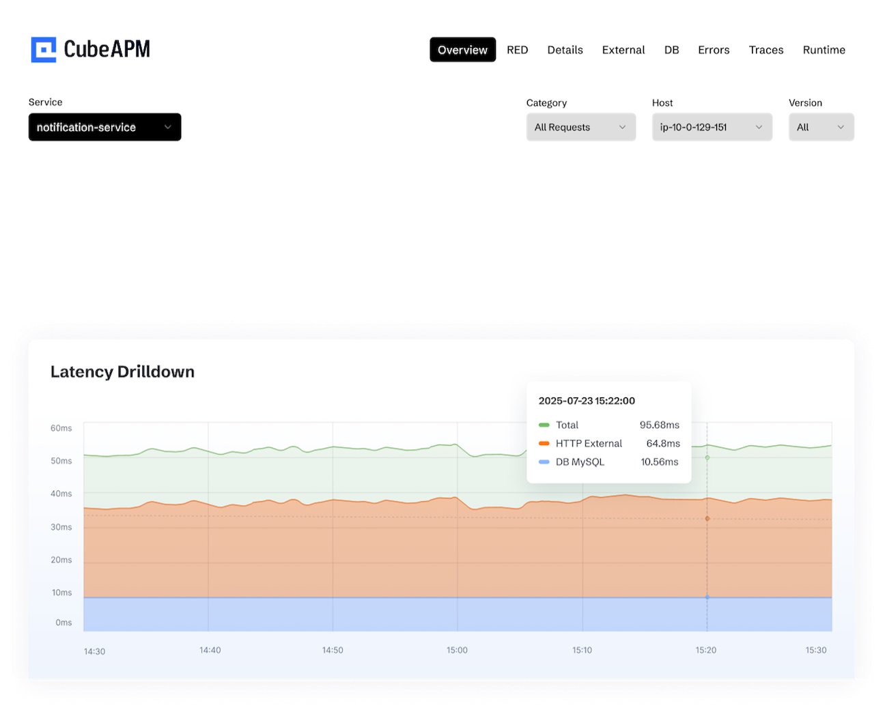Click the Total green legend swatch
This screenshot has height=710, width=885.
click(544, 425)
